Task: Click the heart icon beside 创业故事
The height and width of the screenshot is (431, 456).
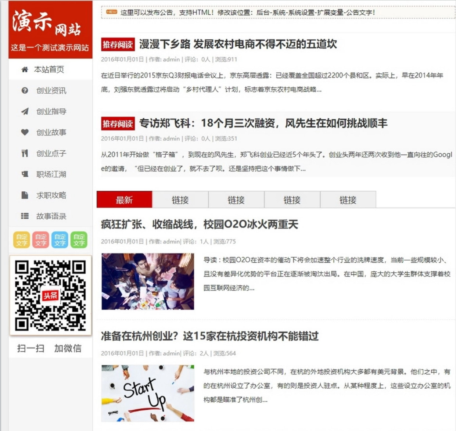Action: [x=25, y=132]
